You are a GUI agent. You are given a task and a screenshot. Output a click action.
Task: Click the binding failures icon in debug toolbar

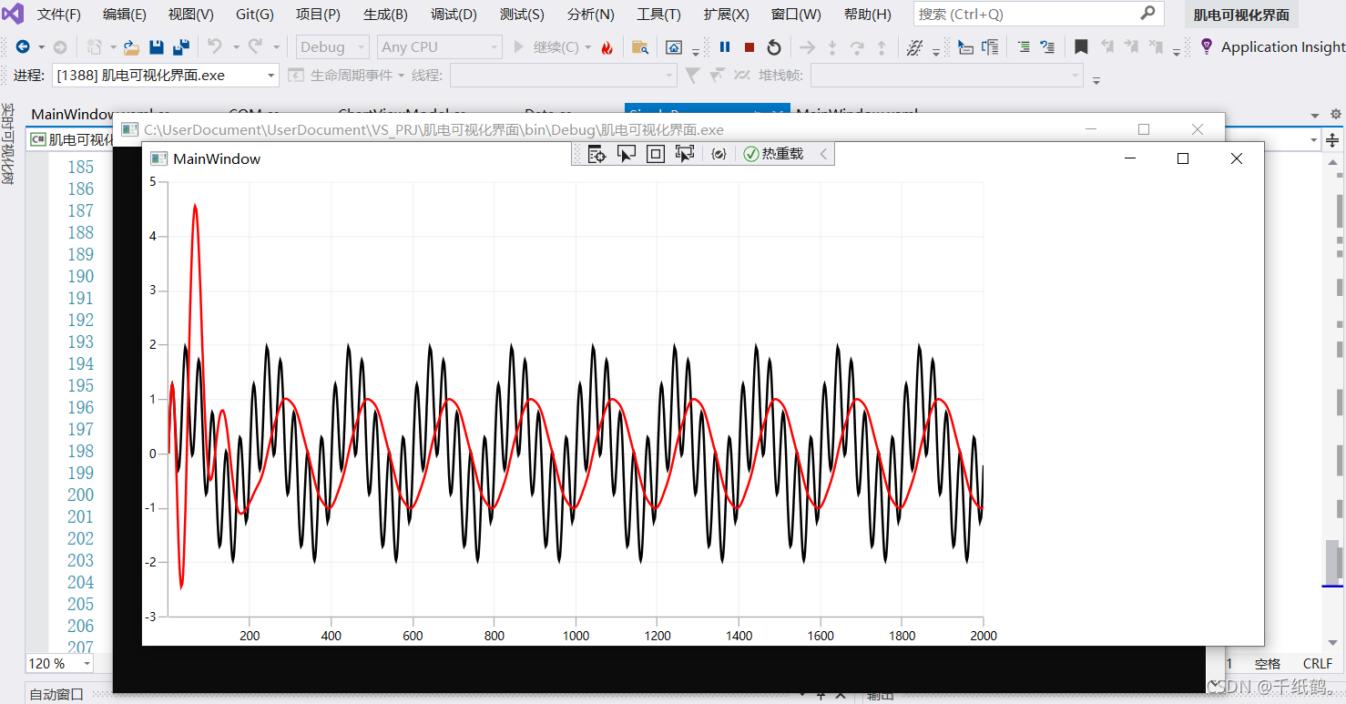(x=719, y=154)
